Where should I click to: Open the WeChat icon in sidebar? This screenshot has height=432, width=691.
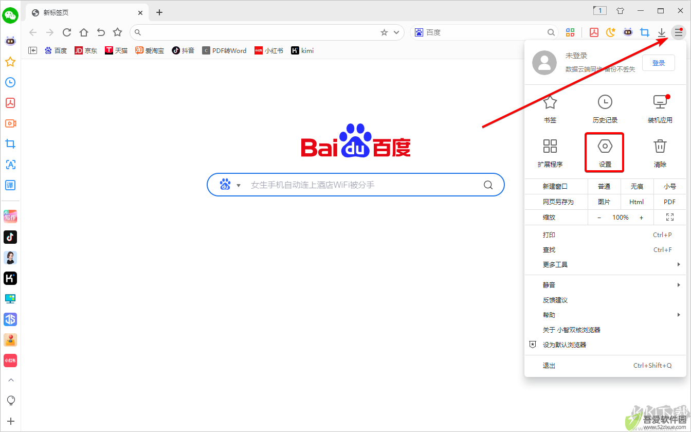click(x=10, y=15)
